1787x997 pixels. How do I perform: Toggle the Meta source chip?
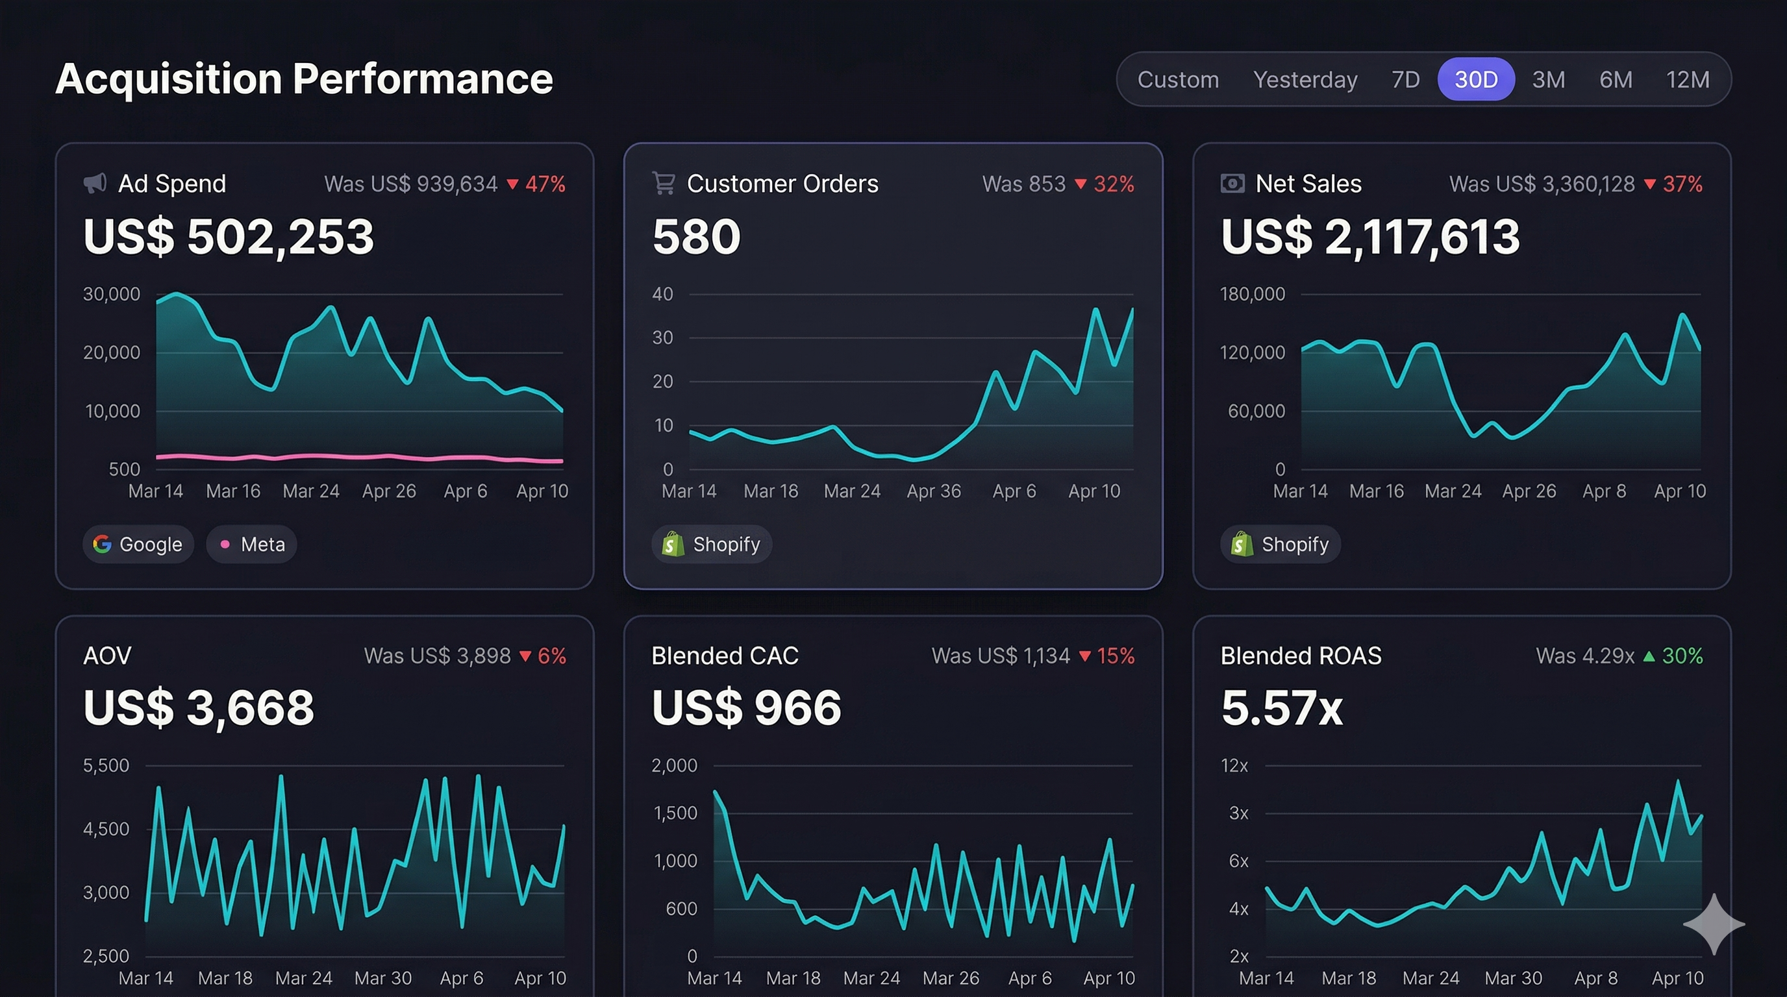pos(251,544)
